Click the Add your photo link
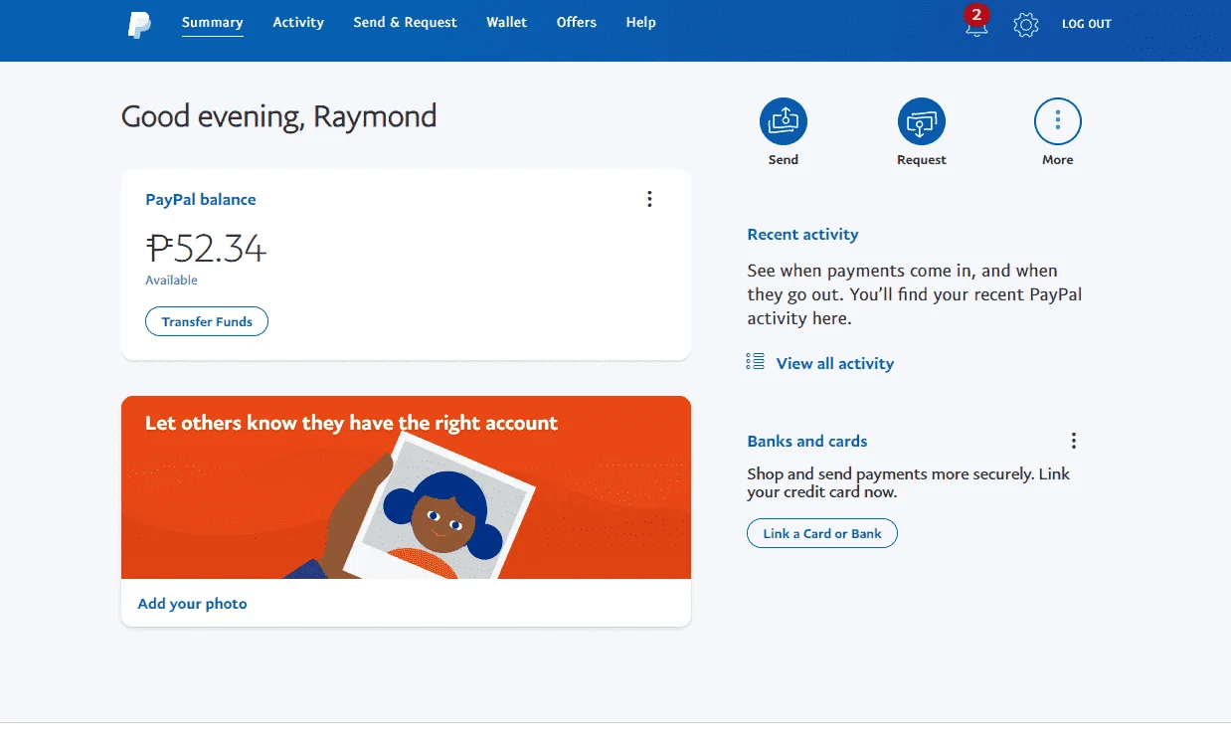The image size is (1231, 749). click(192, 603)
